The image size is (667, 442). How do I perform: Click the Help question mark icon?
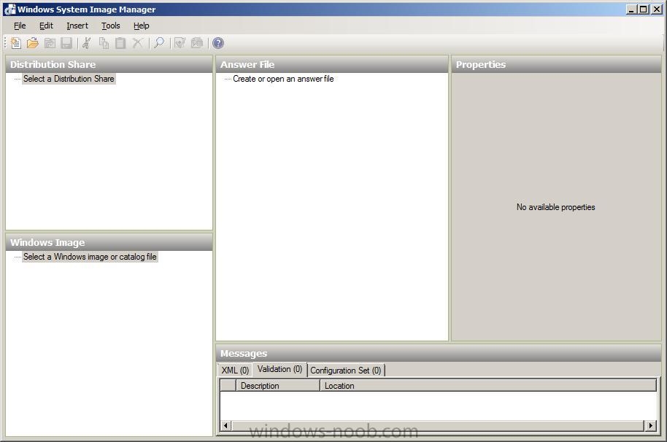(218, 43)
